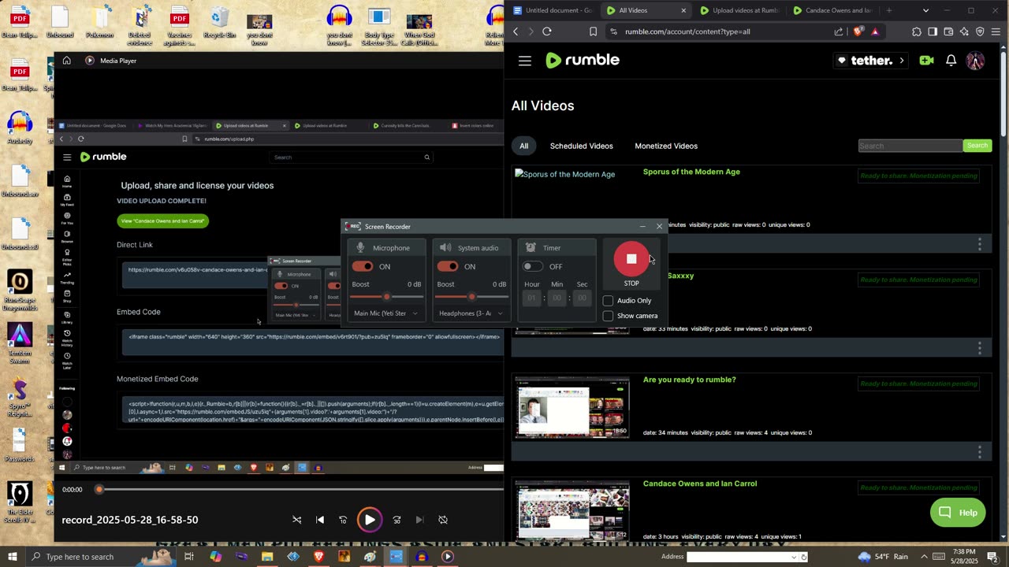Open the browser tab search chevron
The width and height of the screenshot is (1009, 567).
pos(925,10)
